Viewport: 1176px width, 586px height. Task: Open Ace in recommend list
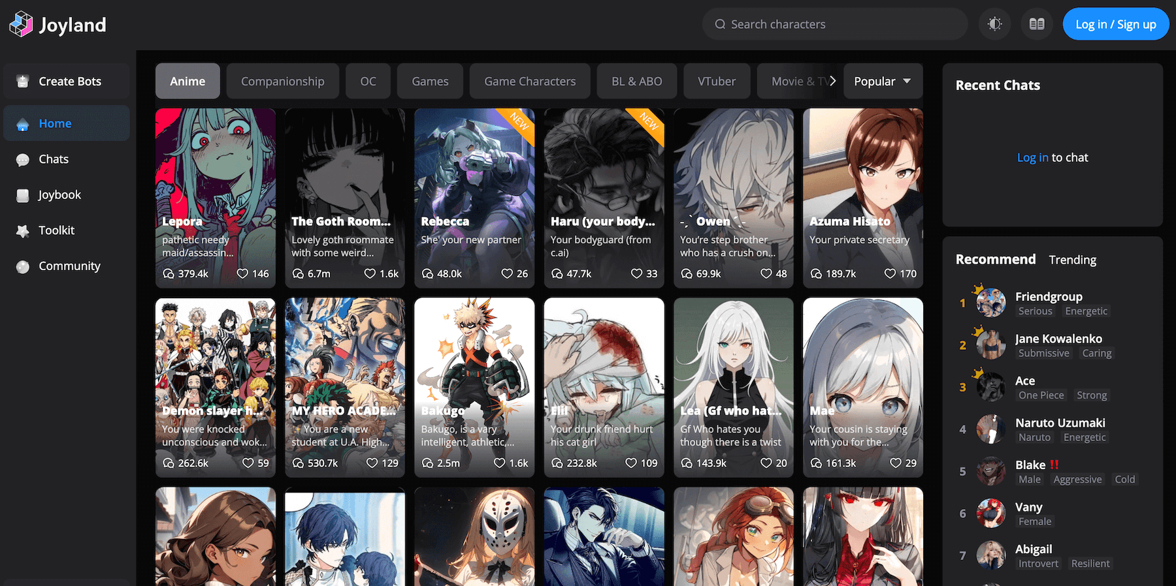click(x=1053, y=387)
